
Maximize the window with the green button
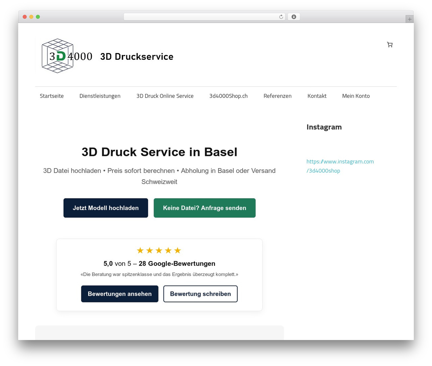(38, 17)
